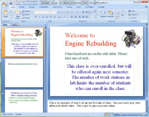Screen dimensions: 149x117
Task: Toggle underline formatting
Action: point(43,17)
